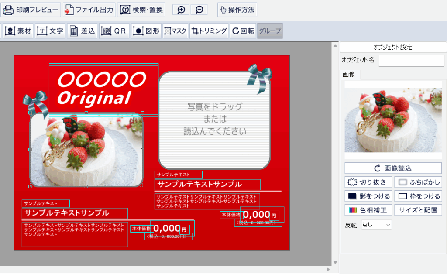Activate the トリミング crop tool
This screenshot has width=447, height=274.
pyautogui.click(x=210, y=31)
